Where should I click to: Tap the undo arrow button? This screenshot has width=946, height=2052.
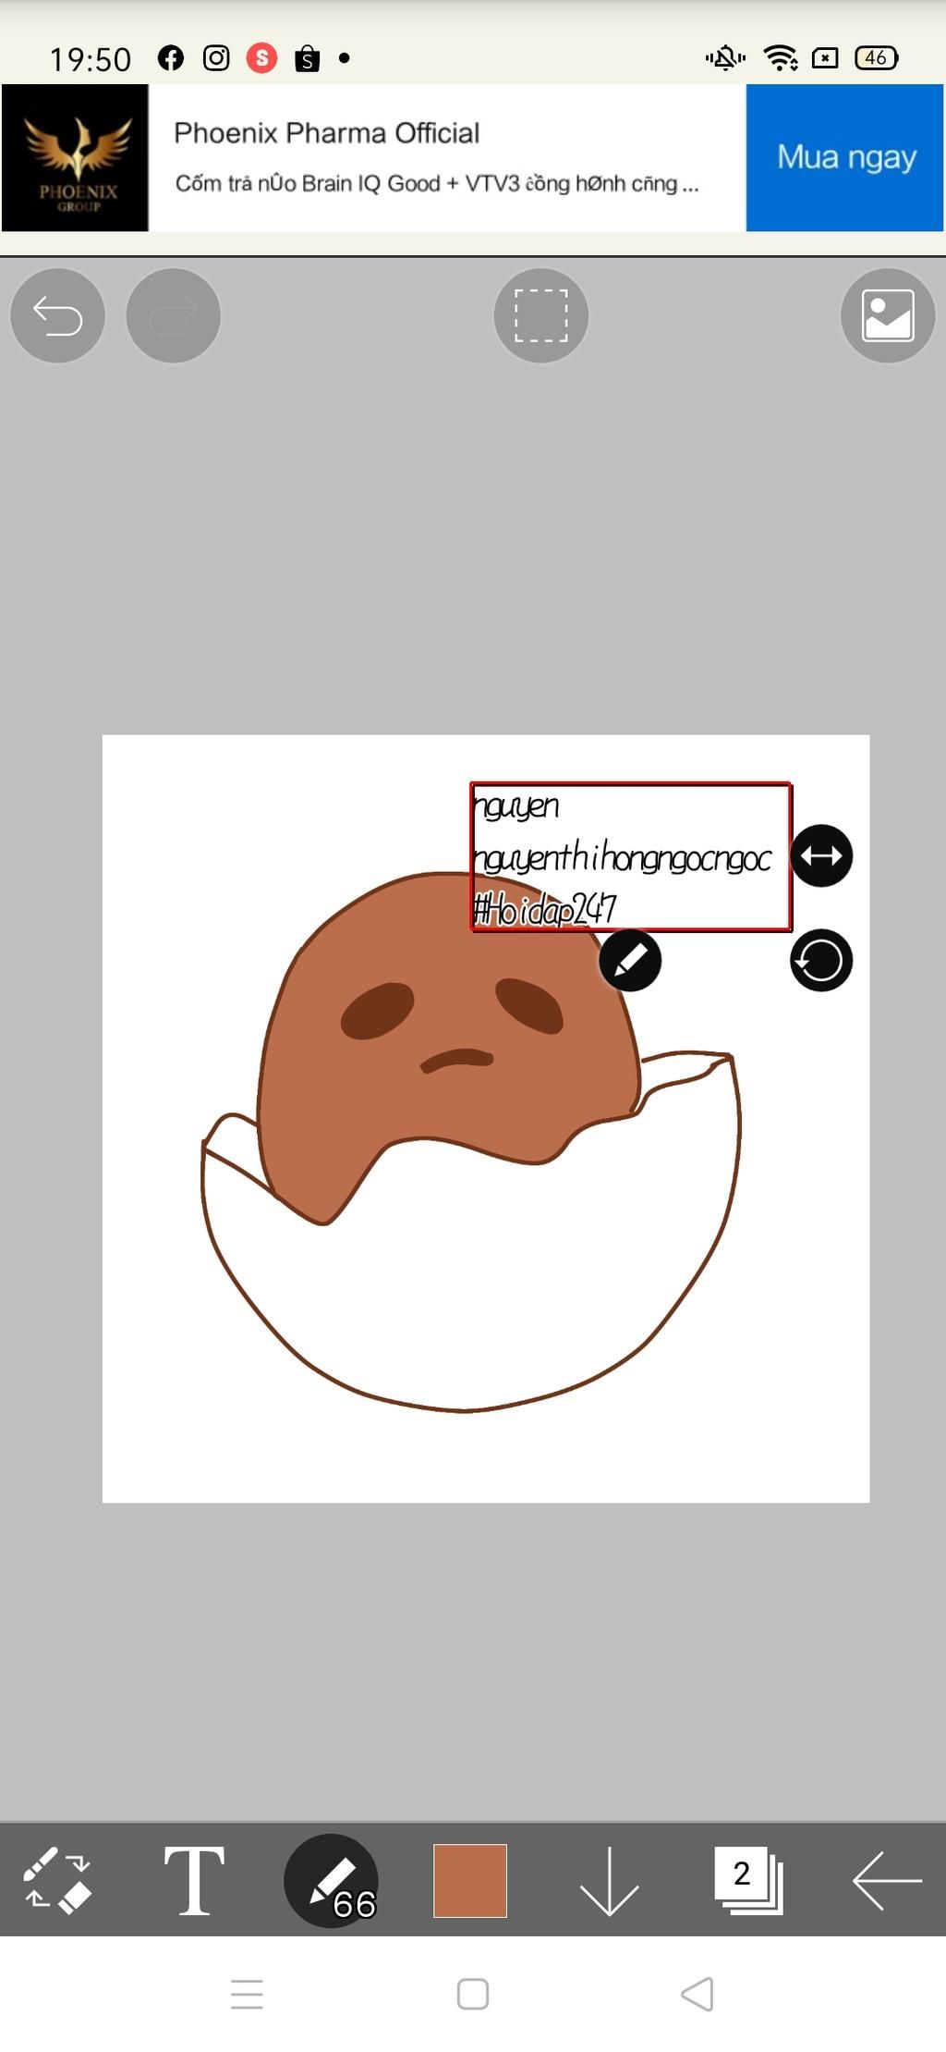pyautogui.click(x=57, y=315)
